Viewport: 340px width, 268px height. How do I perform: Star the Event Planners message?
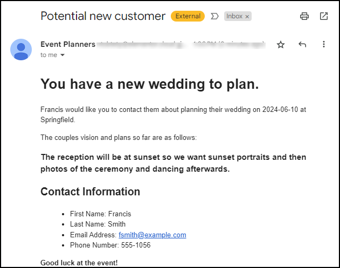pyautogui.click(x=281, y=45)
